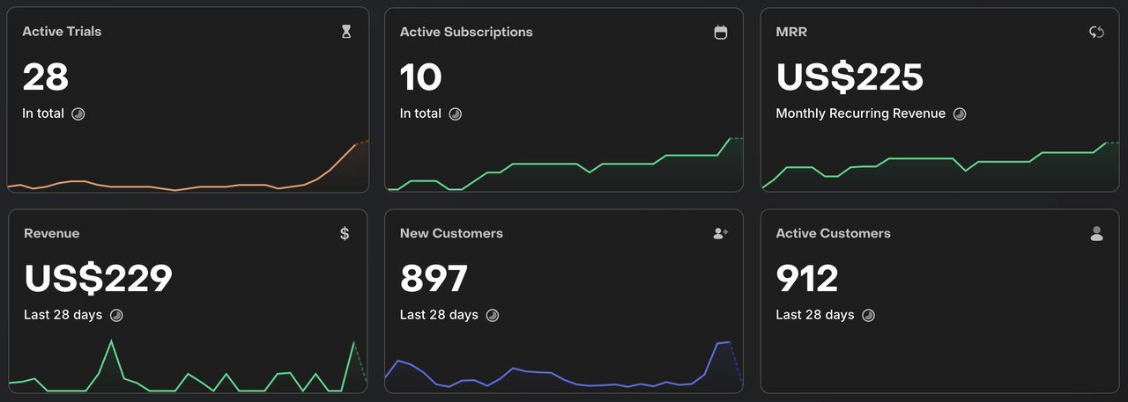
Task: Click the hourglass icon on Active Trials card
Action: (x=346, y=32)
